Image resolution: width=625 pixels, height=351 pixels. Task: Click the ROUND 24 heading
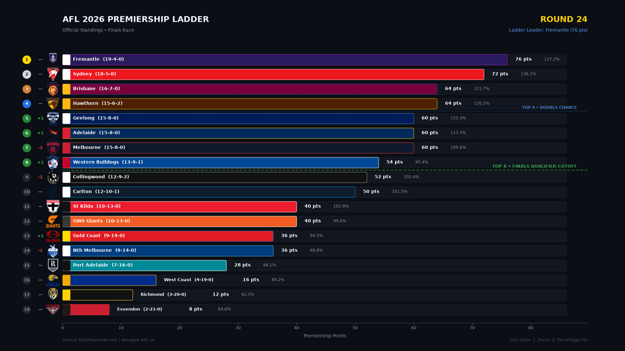[x=564, y=19]
